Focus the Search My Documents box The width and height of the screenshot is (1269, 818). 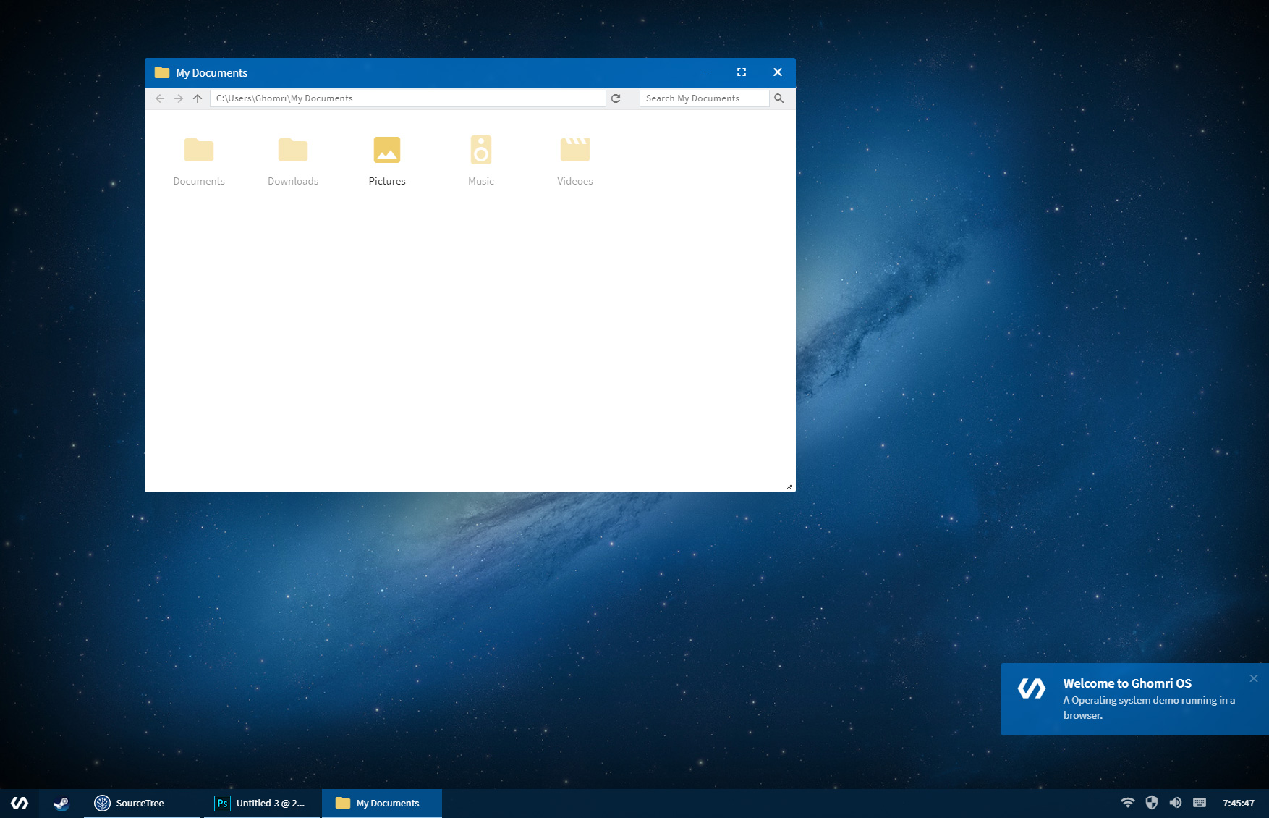704,98
